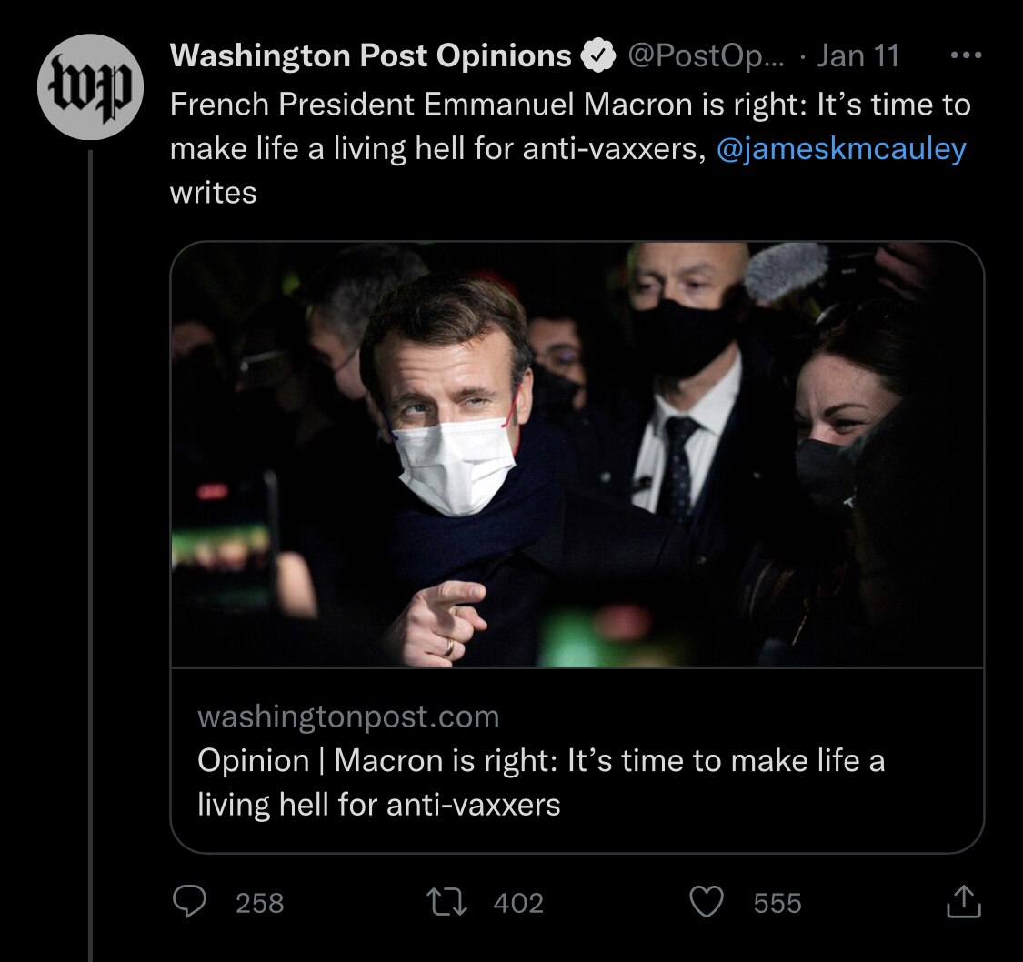Open the washingtonpost.com article card
The image size is (1023, 962).
click(582, 764)
